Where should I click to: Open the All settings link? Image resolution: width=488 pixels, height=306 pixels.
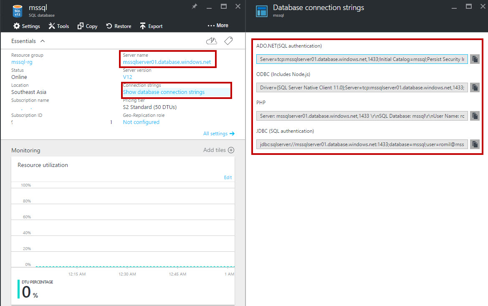tap(219, 134)
